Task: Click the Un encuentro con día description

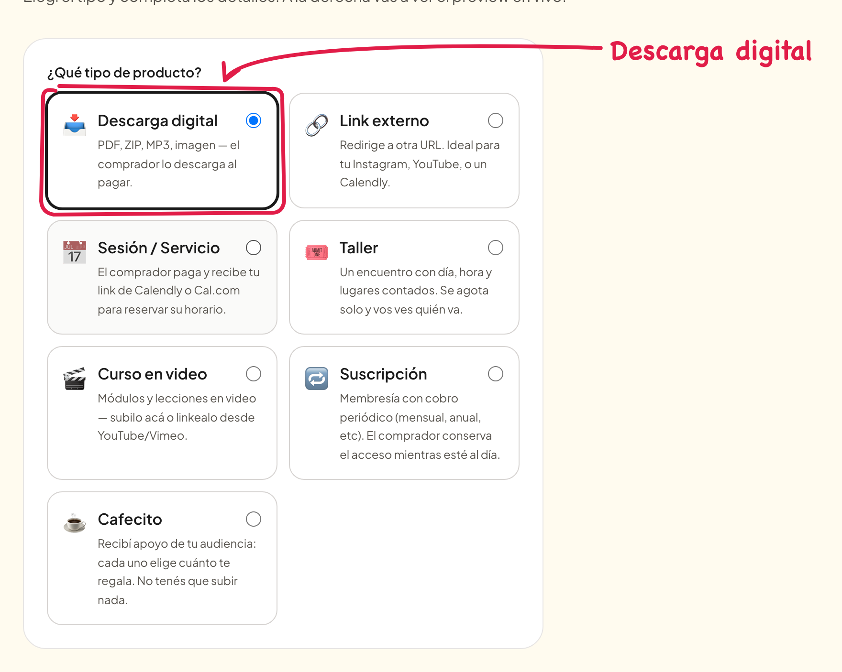Action: pyautogui.click(x=416, y=291)
